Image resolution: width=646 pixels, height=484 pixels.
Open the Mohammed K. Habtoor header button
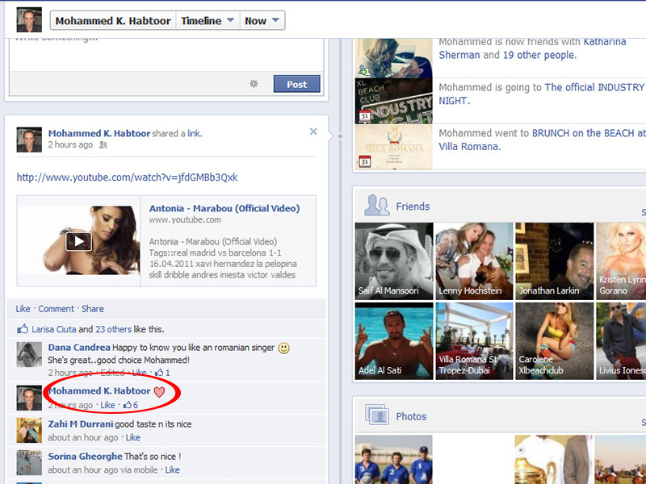tap(112, 21)
